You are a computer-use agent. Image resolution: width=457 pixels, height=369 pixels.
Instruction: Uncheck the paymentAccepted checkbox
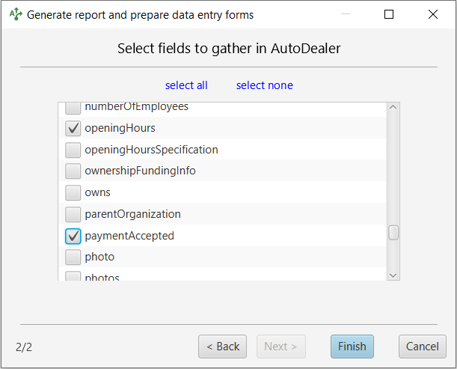click(x=73, y=236)
